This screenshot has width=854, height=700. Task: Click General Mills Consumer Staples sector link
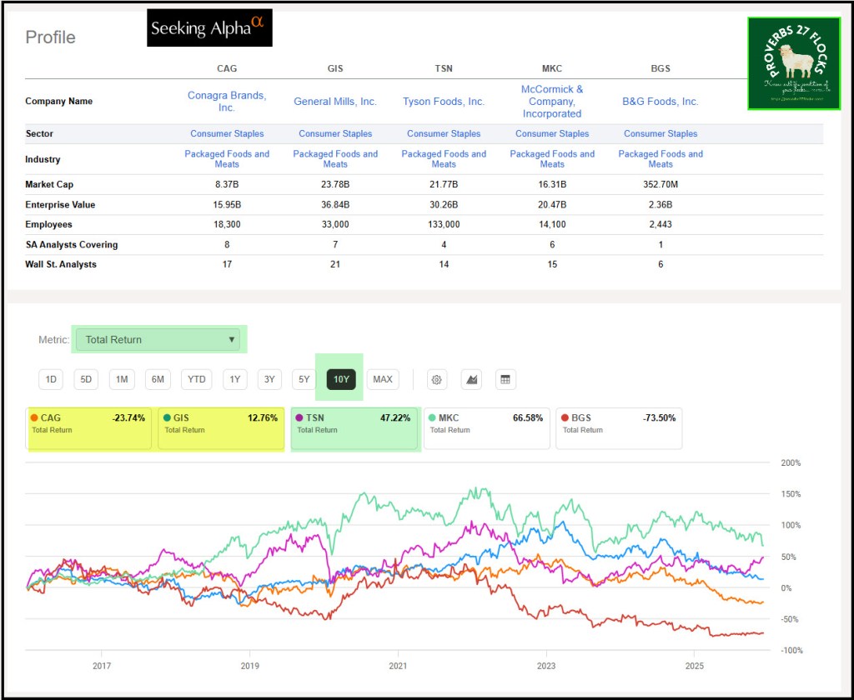(335, 133)
